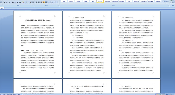The height and width of the screenshot is (95, 175).
Task: Open the change case Aa dropdown
Action: [x=20, y=2]
